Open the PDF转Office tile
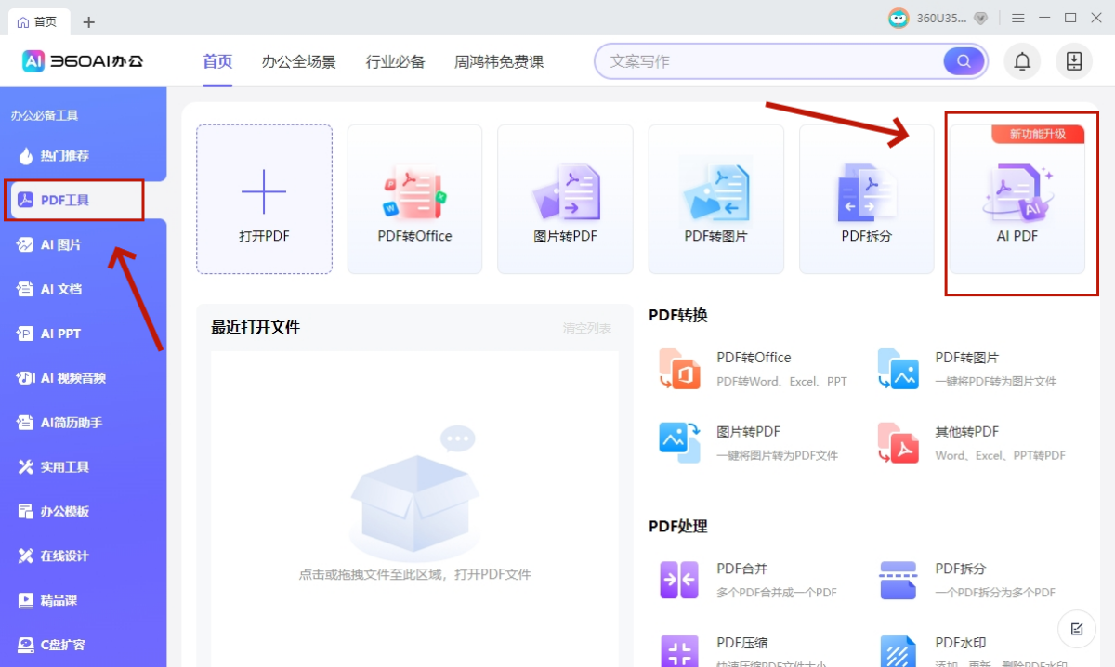This screenshot has height=667, width=1115. pyautogui.click(x=414, y=200)
